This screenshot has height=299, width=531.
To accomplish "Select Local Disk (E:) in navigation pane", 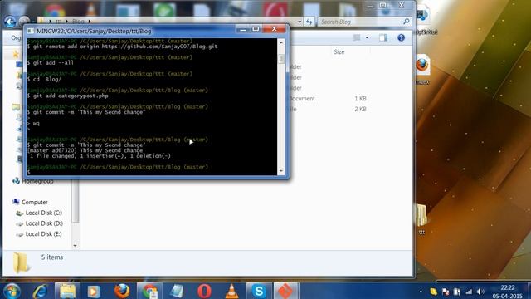I will (43, 234).
